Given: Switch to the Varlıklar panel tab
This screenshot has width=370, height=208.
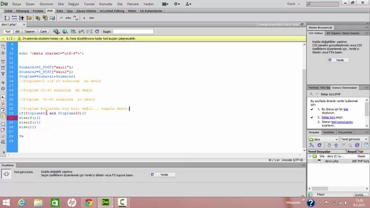Looking at the screenshot, I should point(328,132).
